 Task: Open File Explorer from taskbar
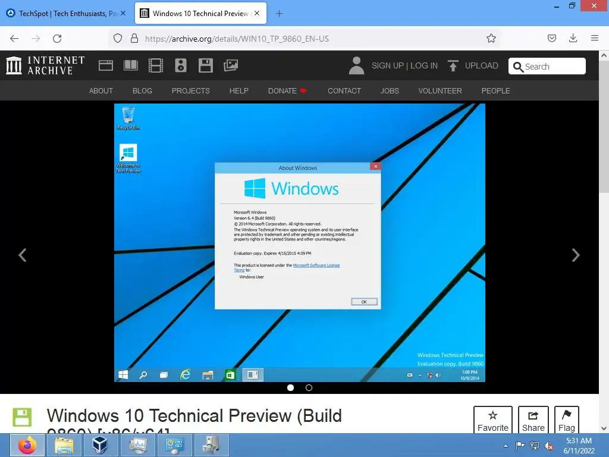click(64, 445)
